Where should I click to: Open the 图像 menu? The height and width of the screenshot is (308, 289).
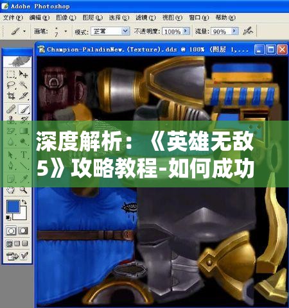pyautogui.click(x=66, y=17)
